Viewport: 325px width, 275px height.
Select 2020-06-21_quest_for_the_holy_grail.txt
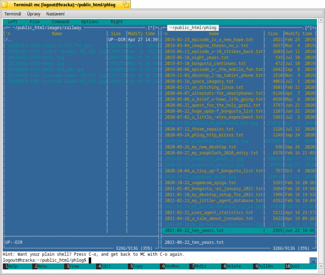(x=238, y=105)
